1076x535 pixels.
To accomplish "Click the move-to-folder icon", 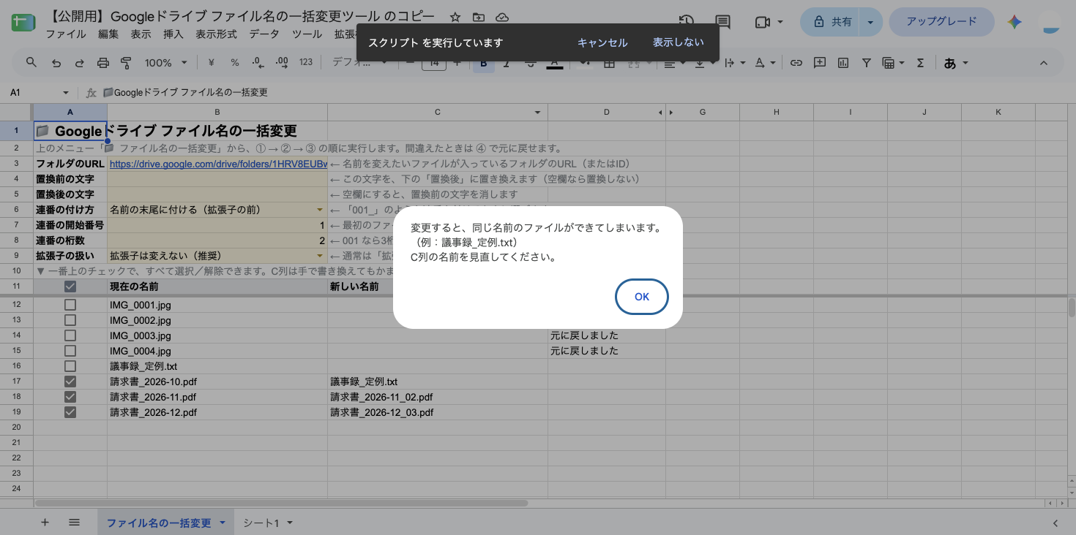I will (479, 18).
